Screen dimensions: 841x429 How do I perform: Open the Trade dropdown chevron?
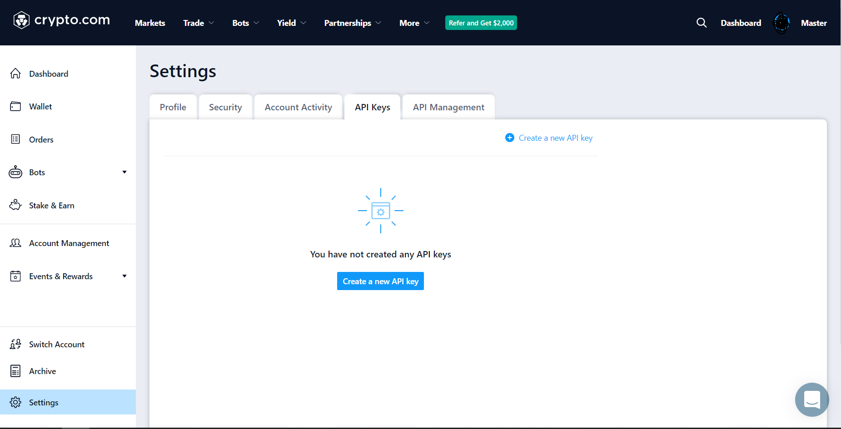point(211,23)
